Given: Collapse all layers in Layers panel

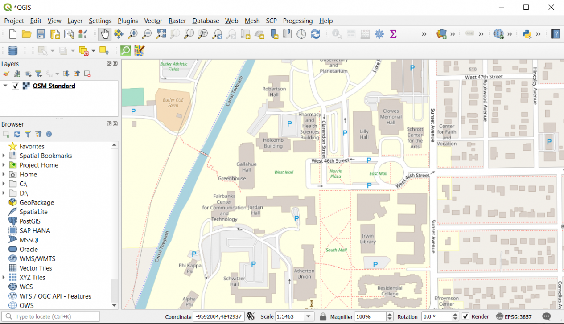Looking at the screenshot, I should tap(77, 74).
